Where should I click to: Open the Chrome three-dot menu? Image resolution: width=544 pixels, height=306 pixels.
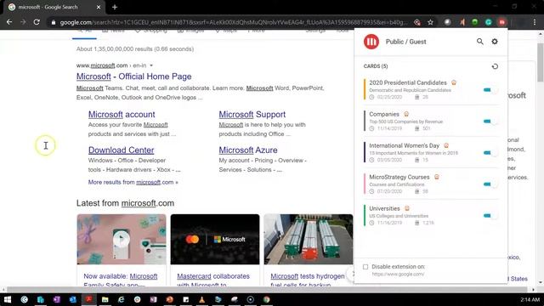[535, 22]
